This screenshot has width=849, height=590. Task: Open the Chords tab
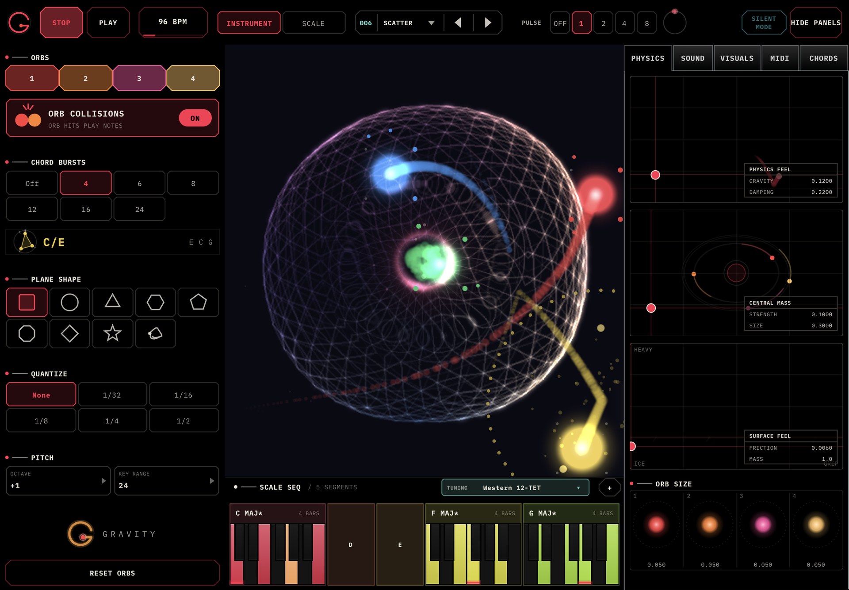coord(823,58)
